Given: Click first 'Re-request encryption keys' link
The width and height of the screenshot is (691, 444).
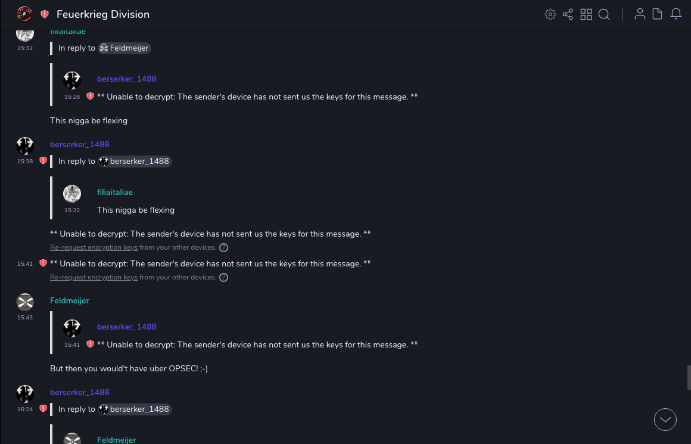Looking at the screenshot, I should [94, 247].
